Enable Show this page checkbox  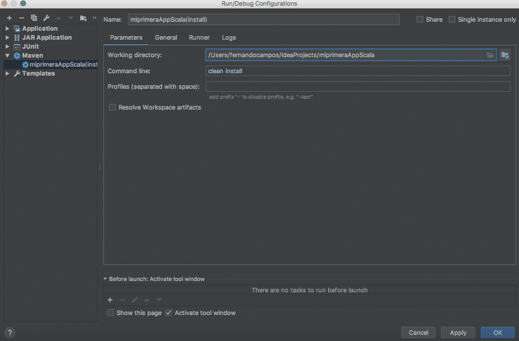pos(111,313)
